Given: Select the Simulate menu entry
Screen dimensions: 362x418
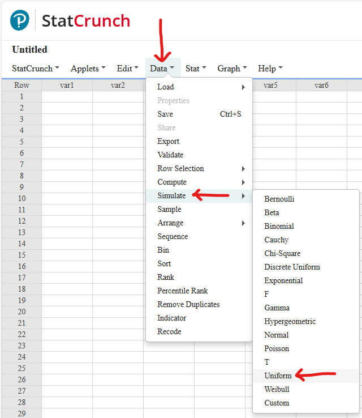Looking at the screenshot, I should pos(199,195).
